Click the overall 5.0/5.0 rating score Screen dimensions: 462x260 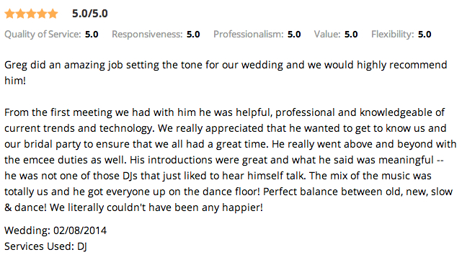(90, 14)
